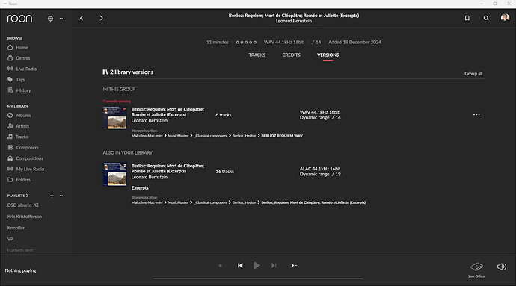Start playback with the play button
The width and height of the screenshot is (516, 286).
pos(257,265)
